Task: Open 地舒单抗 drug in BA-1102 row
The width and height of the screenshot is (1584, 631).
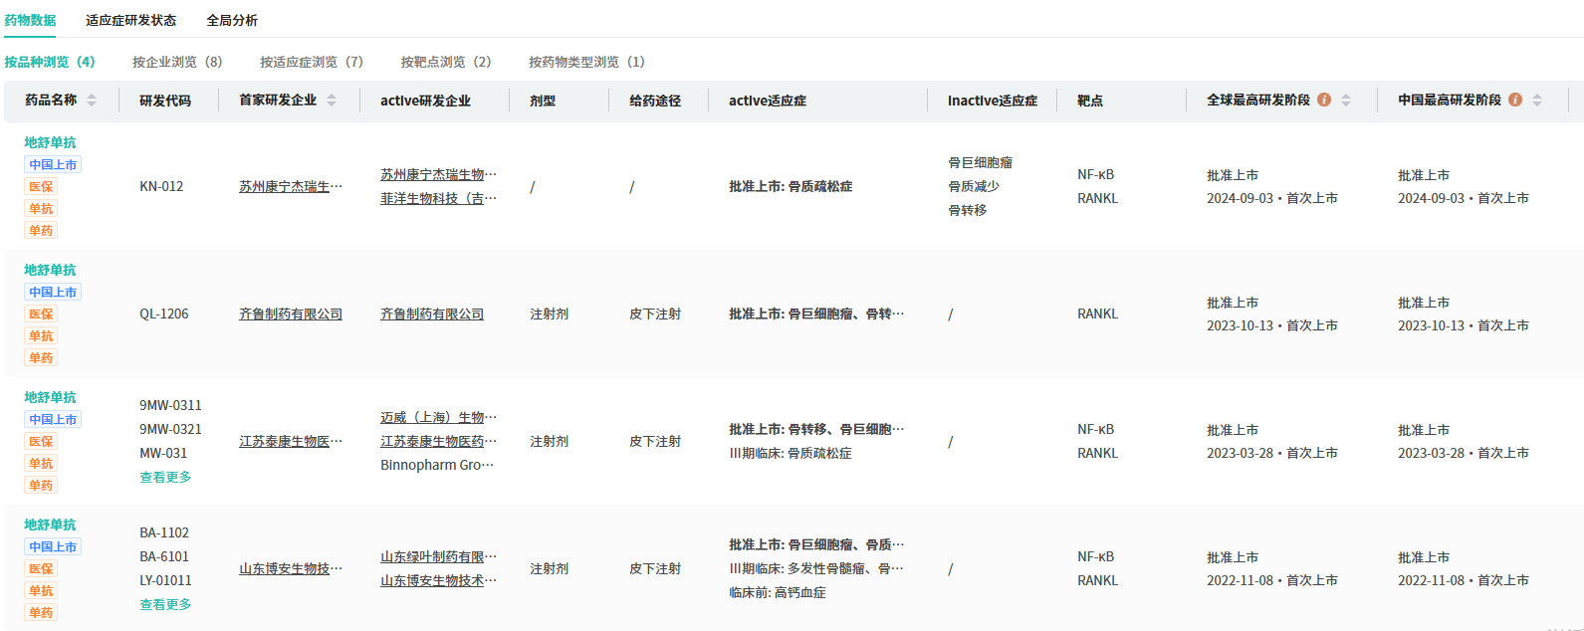Action: click(x=50, y=525)
